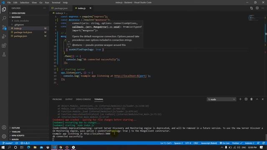Split the editor to the right
This screenshot has height=150, width=267.
257,8
